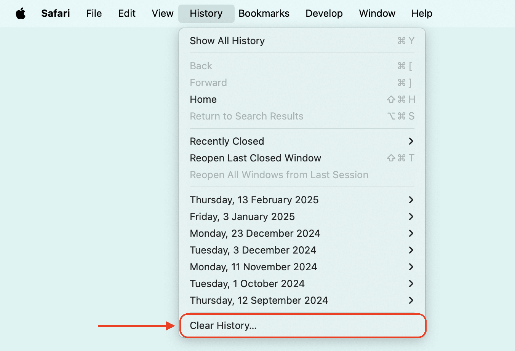Expand Thursday, 12 September 2024 history
This screenshot has height=351, width=515.
(302, 300)
